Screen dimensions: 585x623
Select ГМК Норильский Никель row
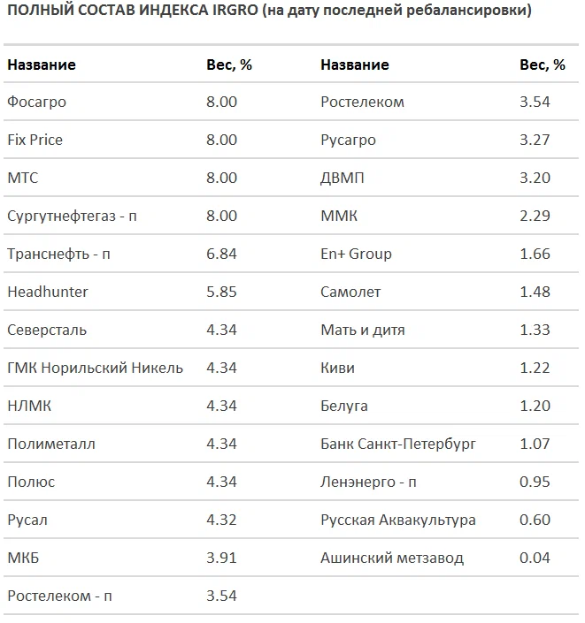[x=95, y=368]
